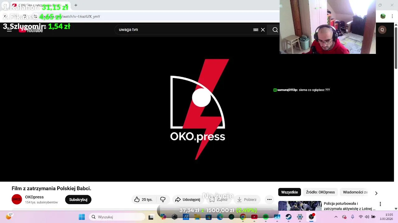Select the Źródło: OKOpress filter chip
The image size is (398, 223).
tap(320, 192)
